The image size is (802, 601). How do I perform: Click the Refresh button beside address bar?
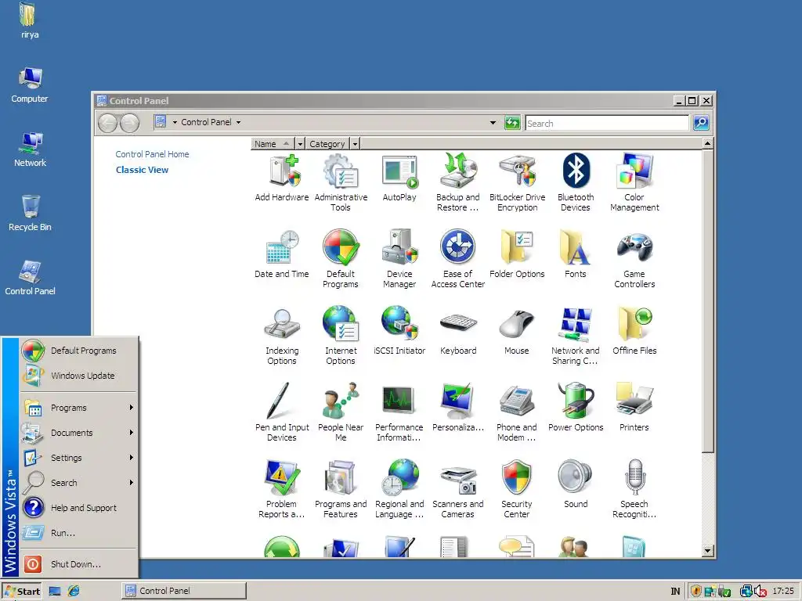pyautogui.click(x=512, y=123)
